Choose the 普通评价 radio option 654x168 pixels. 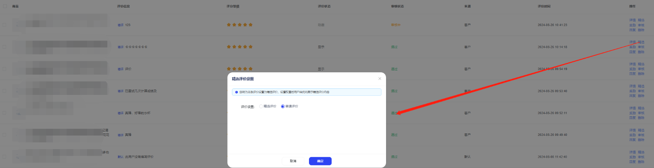(x=283, y=106)
